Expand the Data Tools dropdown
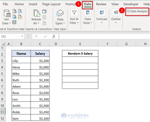The image size is (150, 122). coord(91,23)
